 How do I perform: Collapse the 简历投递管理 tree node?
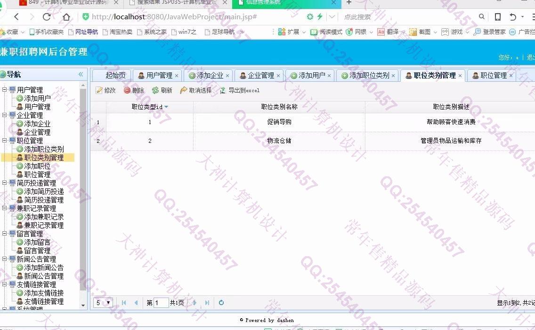[4, 183]
